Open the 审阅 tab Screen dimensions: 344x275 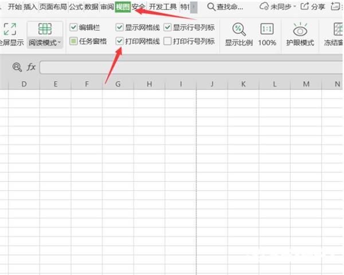tap(107, 7)
